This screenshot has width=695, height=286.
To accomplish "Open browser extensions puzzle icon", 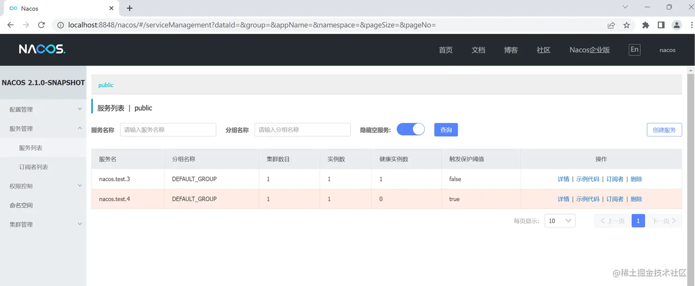I will (x=646, y=25).
